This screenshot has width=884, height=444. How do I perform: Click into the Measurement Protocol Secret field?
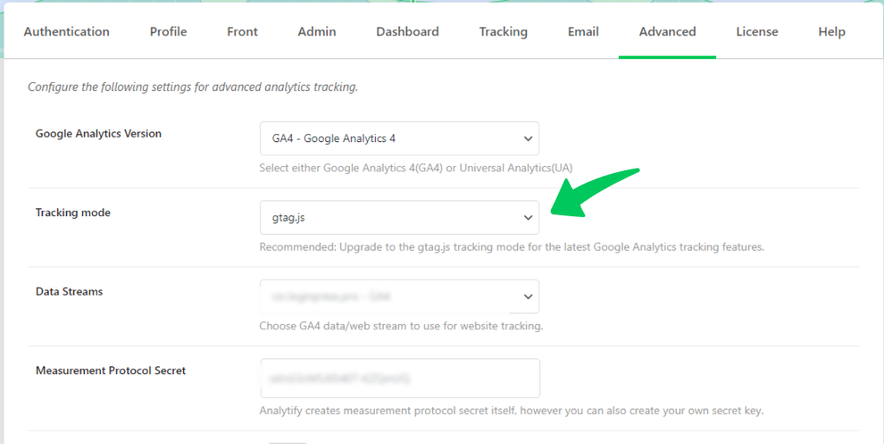[400, 378]
